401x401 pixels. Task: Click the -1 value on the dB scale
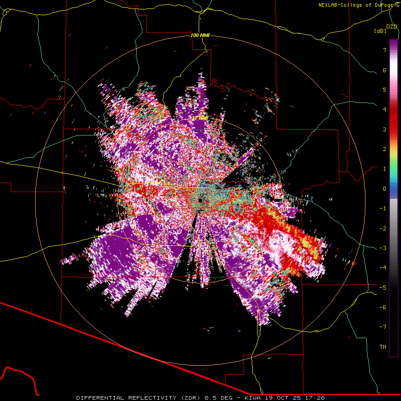tap(383, 209)
